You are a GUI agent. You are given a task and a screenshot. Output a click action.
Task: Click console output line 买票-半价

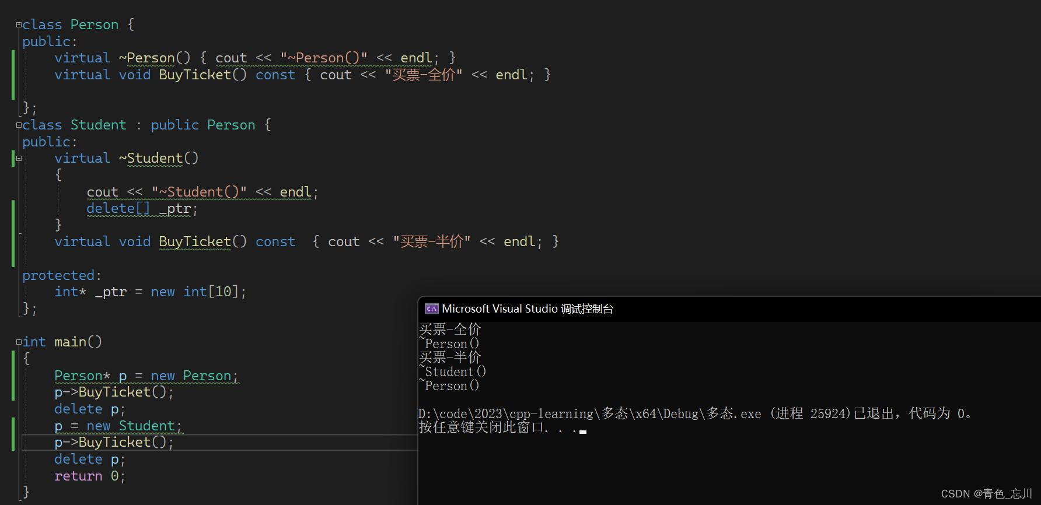450,357
